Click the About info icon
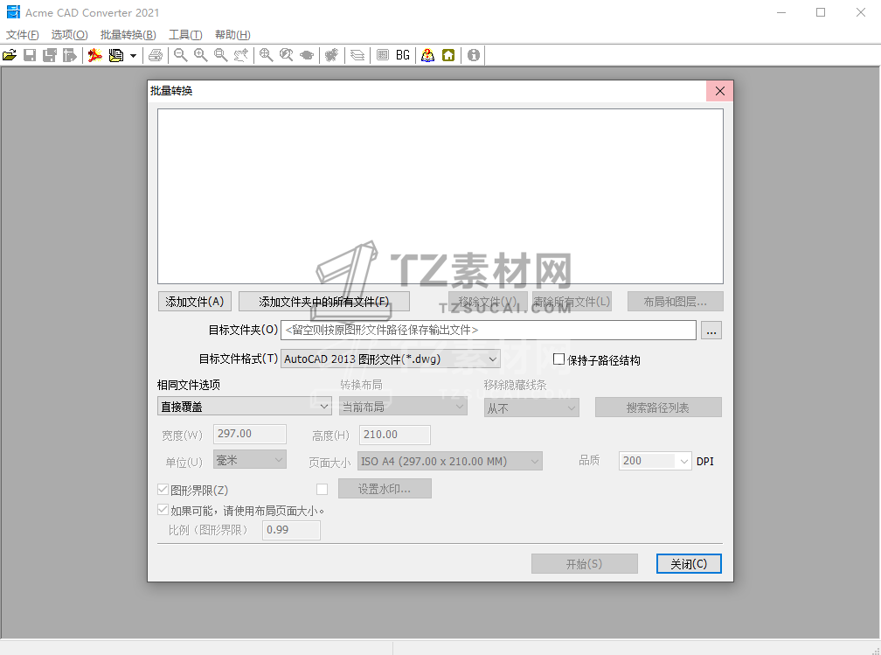881x655 pixels. [474, 55]
